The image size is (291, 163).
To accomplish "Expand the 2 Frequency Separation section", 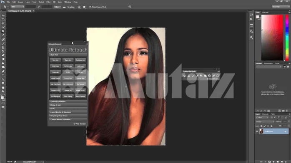I will pyautogui.click(x=68, y=101).
